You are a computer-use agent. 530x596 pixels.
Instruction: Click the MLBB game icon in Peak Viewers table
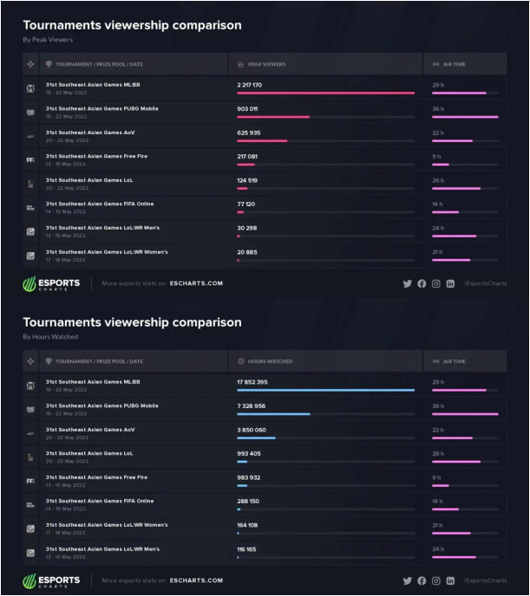pos(30,88)
